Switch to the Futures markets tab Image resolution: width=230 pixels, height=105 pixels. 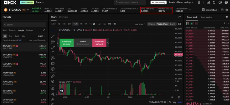pos(12,30)
